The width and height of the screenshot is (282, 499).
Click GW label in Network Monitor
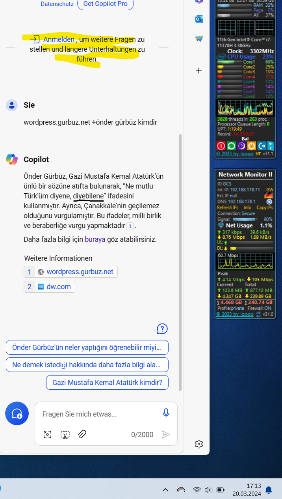point(270,189)
